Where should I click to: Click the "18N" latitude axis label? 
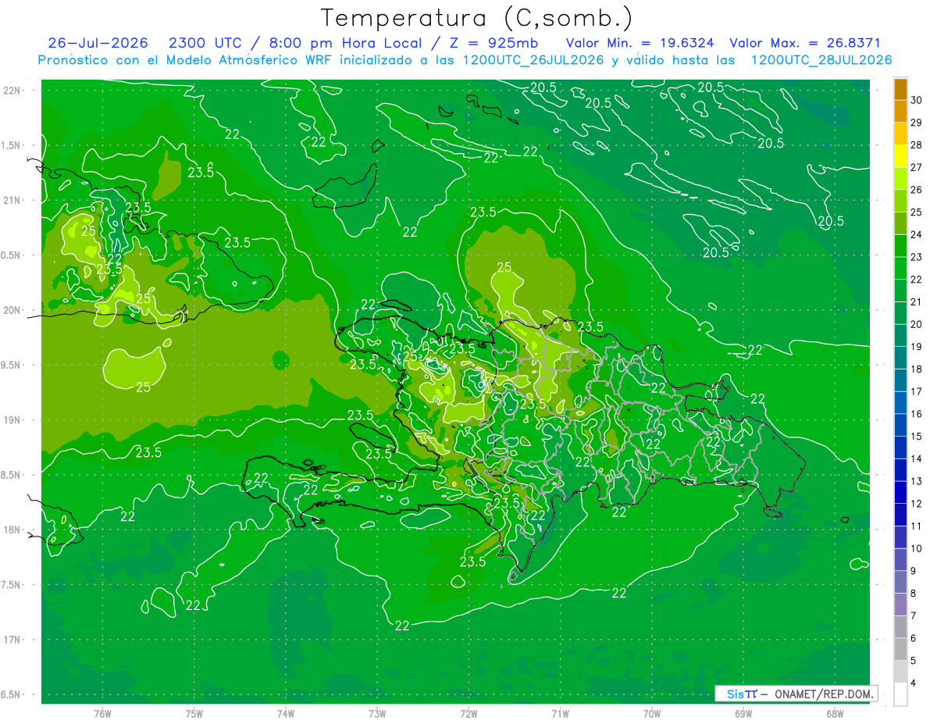pos(12,530)
